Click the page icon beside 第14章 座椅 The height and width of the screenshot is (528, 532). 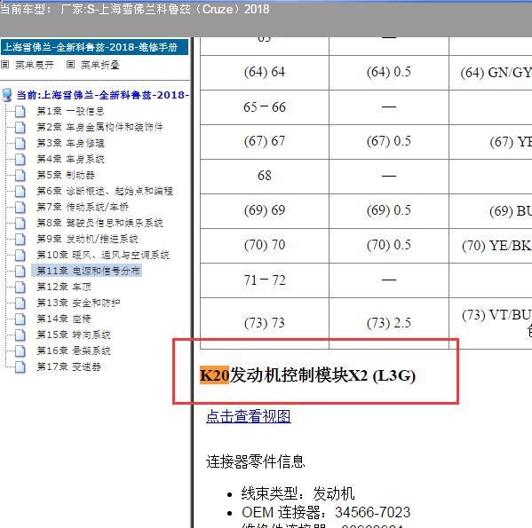click(20, 319)
